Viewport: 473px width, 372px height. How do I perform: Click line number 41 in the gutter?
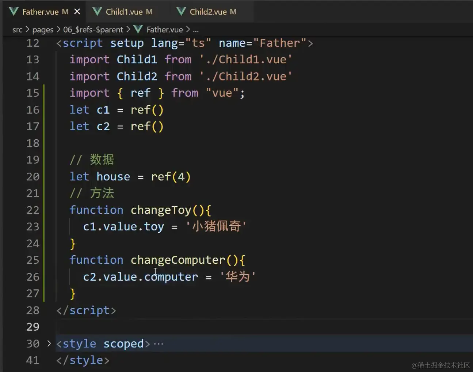[x=33, y=360]
